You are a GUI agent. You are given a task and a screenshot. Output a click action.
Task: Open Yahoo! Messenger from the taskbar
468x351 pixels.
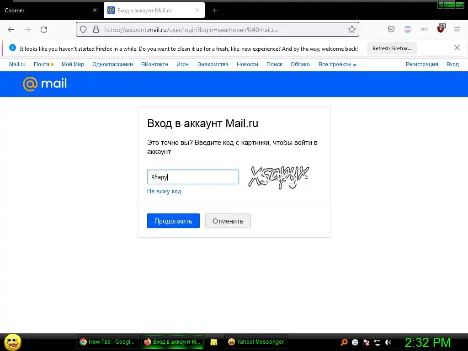(256, 342)
